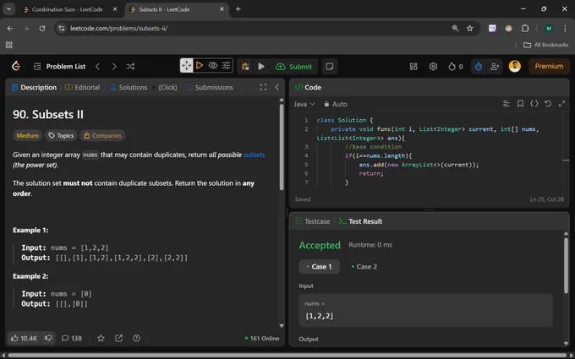The image size is (575, 359).
Task: Click the curly braces icon
Action: point(534,104)
